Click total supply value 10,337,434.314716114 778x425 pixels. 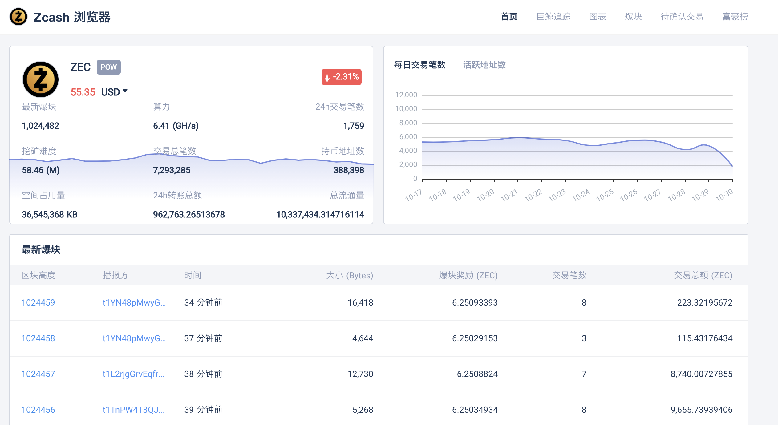pyautogui.click(x=320, y=214)
